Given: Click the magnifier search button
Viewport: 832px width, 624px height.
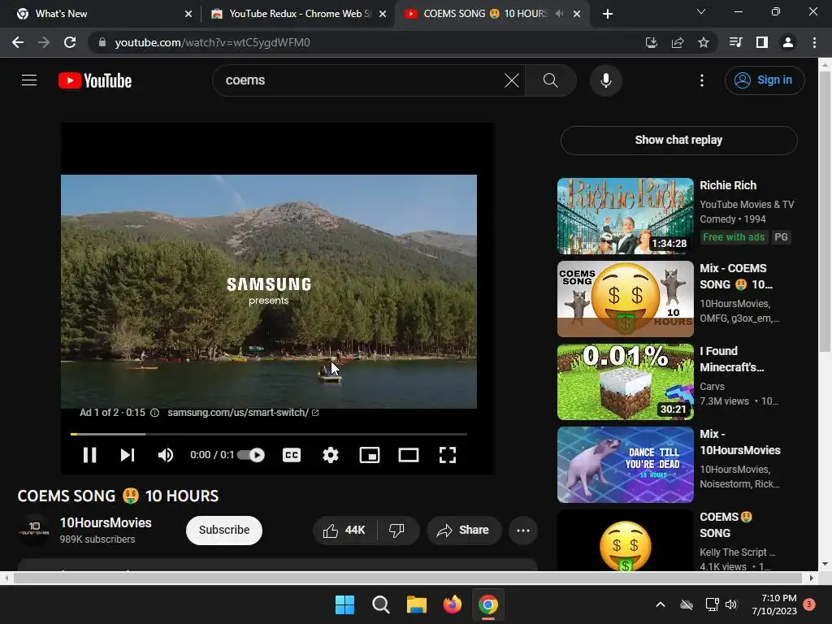Looking at the screenshot, I should [551, 80].
